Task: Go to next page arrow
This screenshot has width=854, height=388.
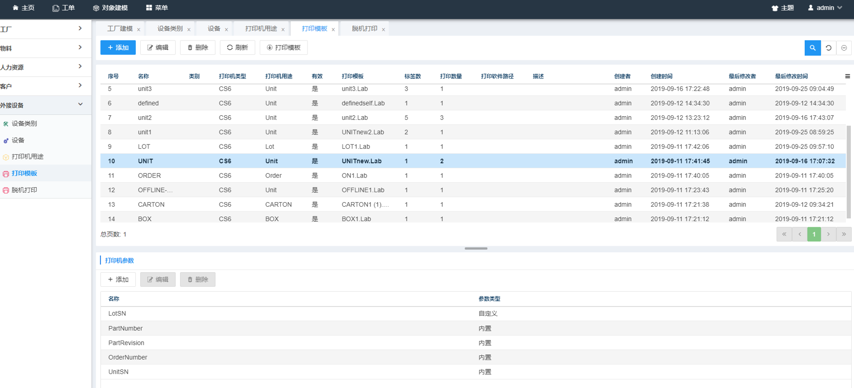Action: point(828,234)
